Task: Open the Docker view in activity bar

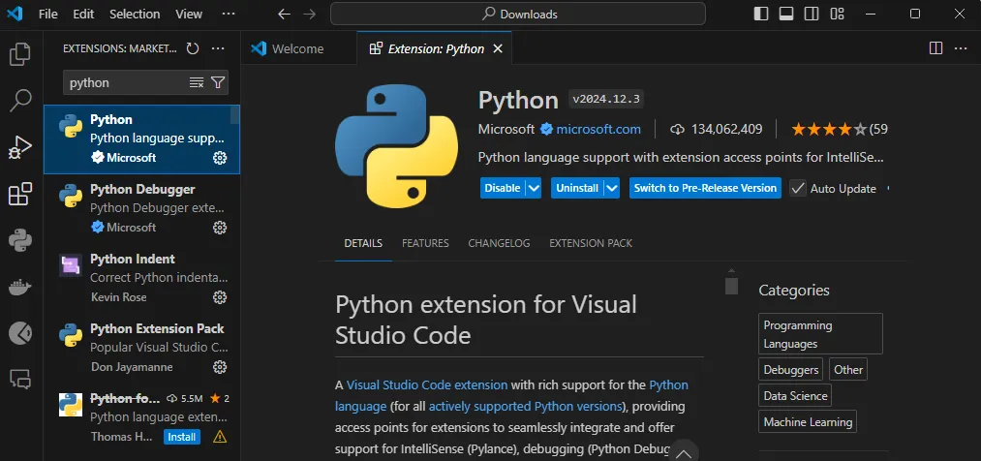Action: [x=20, y=287]
